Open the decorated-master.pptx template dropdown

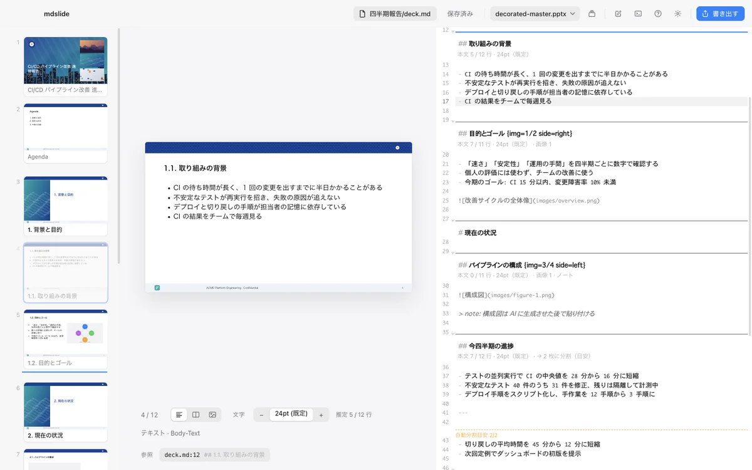(x=535, y=14)
